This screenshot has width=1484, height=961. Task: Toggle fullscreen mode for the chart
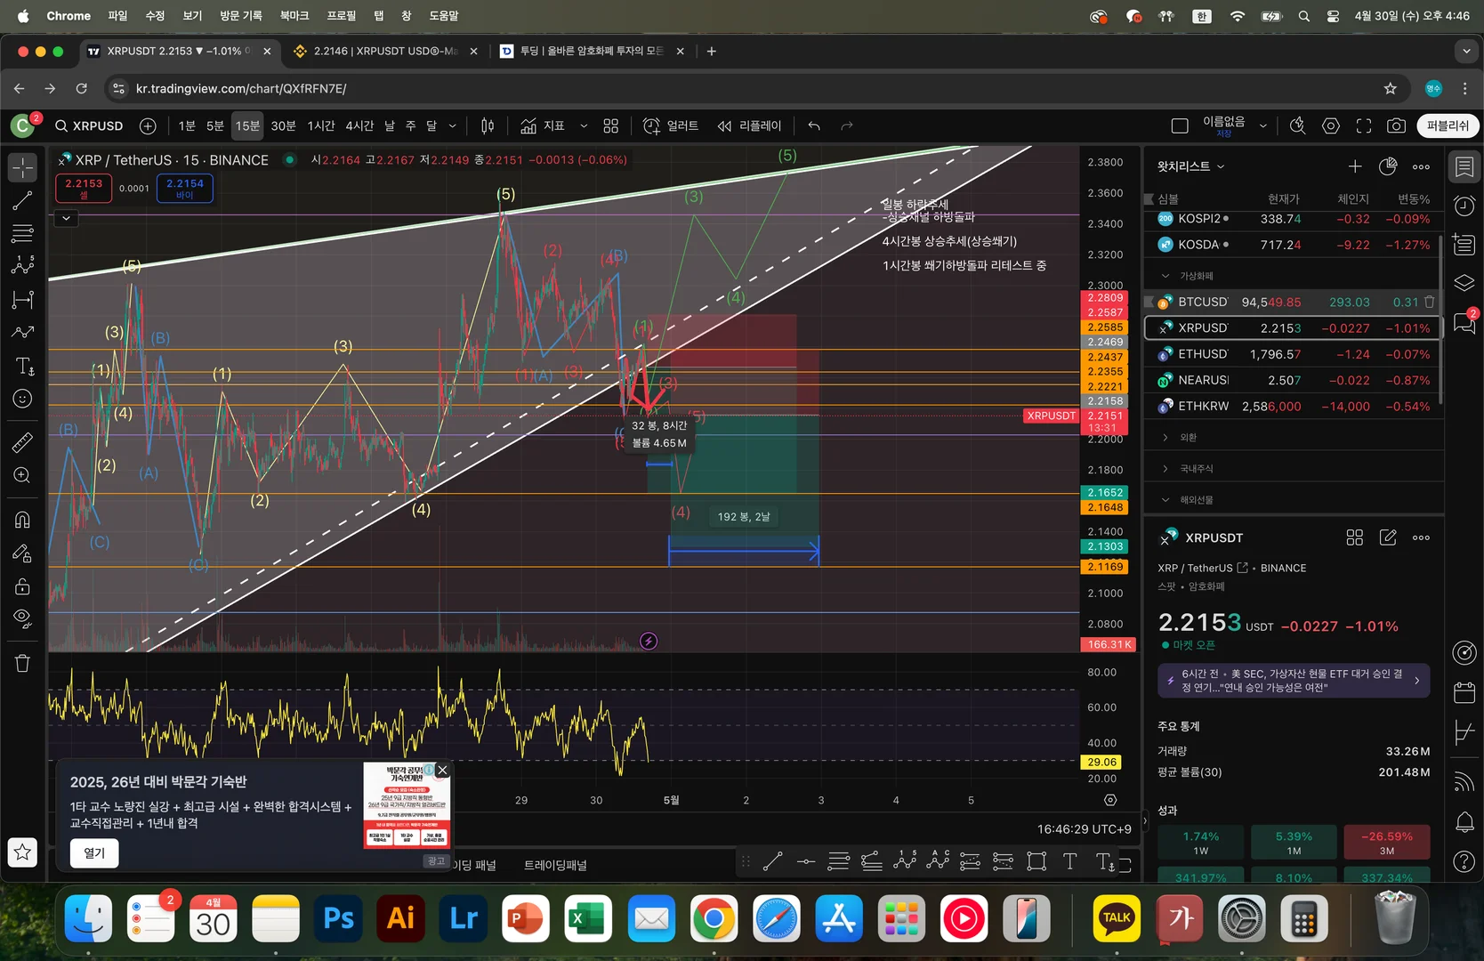pos(1363,126)
